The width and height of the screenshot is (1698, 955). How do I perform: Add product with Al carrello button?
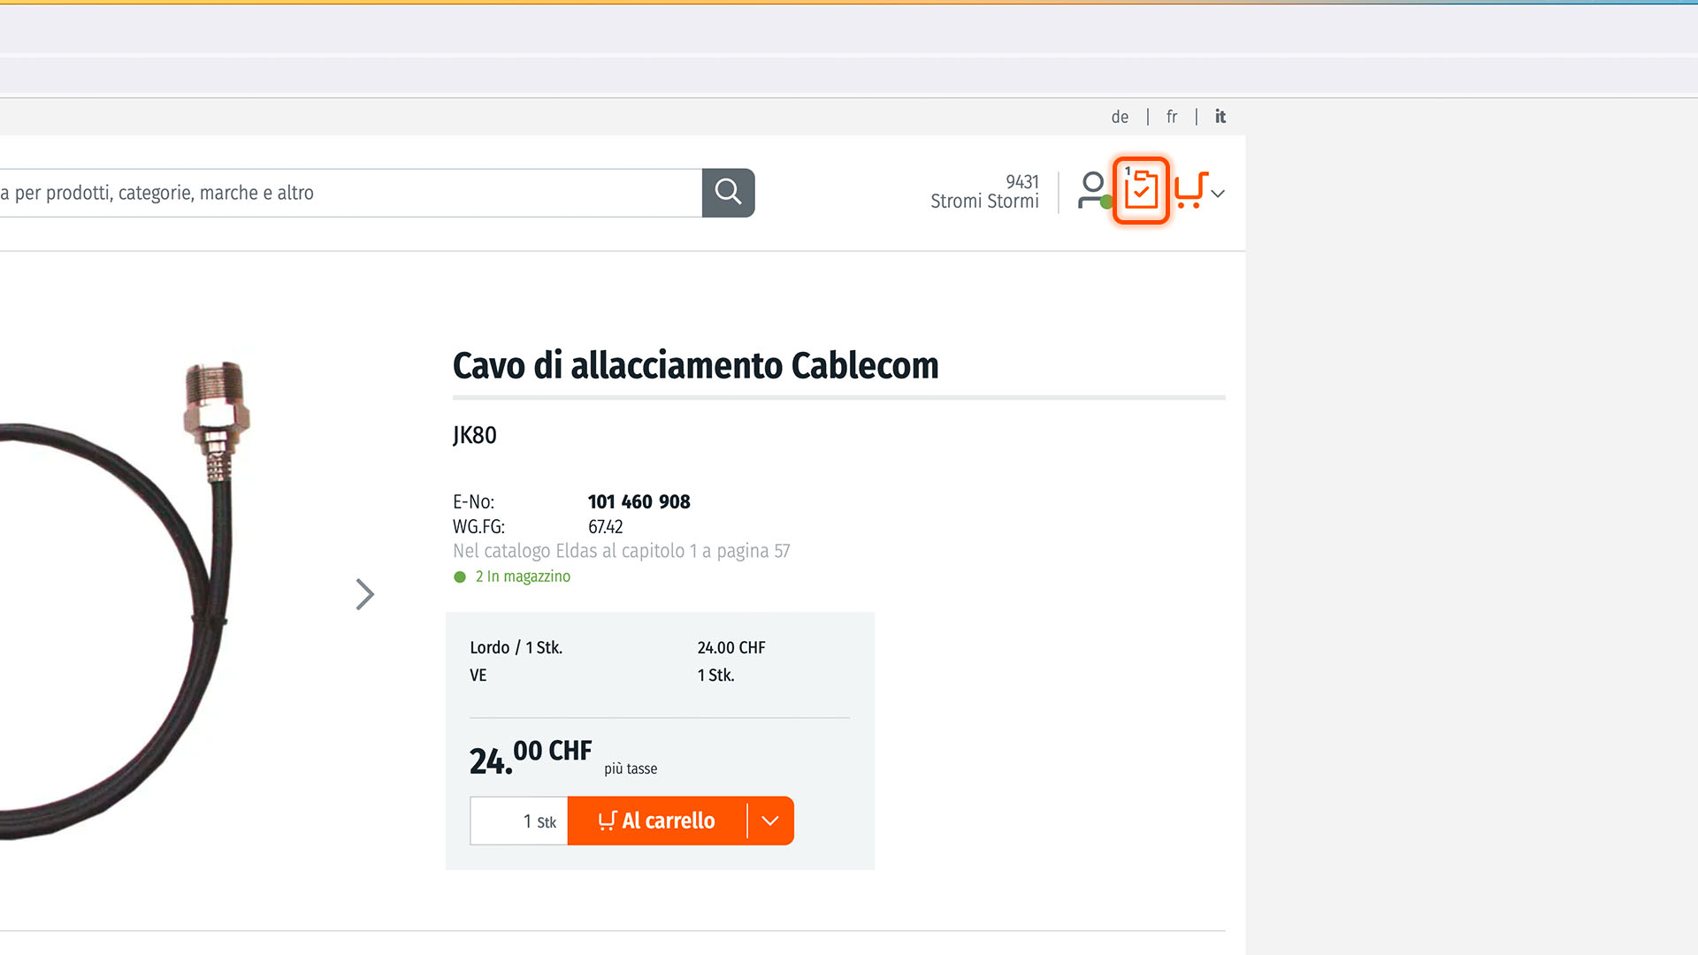(657, 821)
